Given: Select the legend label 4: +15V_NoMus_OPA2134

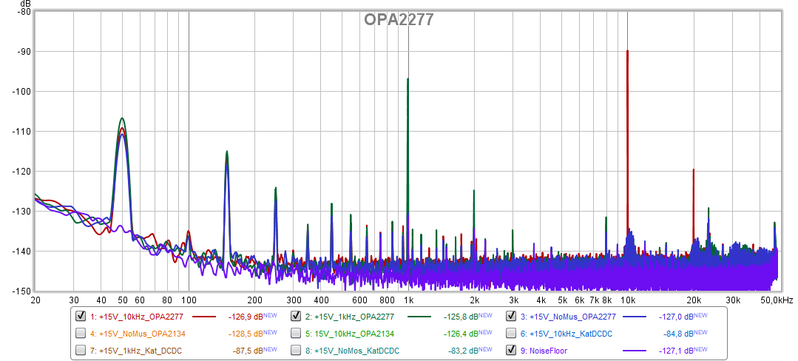Looking at the screenshot, I should coord(138,334).
